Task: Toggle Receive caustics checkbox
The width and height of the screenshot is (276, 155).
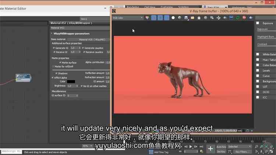Action: 84,52
